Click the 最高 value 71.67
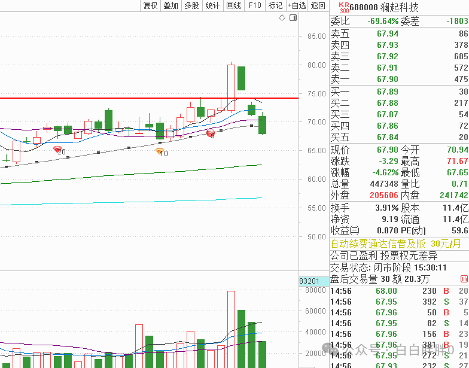Viewport: 469px width, 368px height. pos(458,161)
